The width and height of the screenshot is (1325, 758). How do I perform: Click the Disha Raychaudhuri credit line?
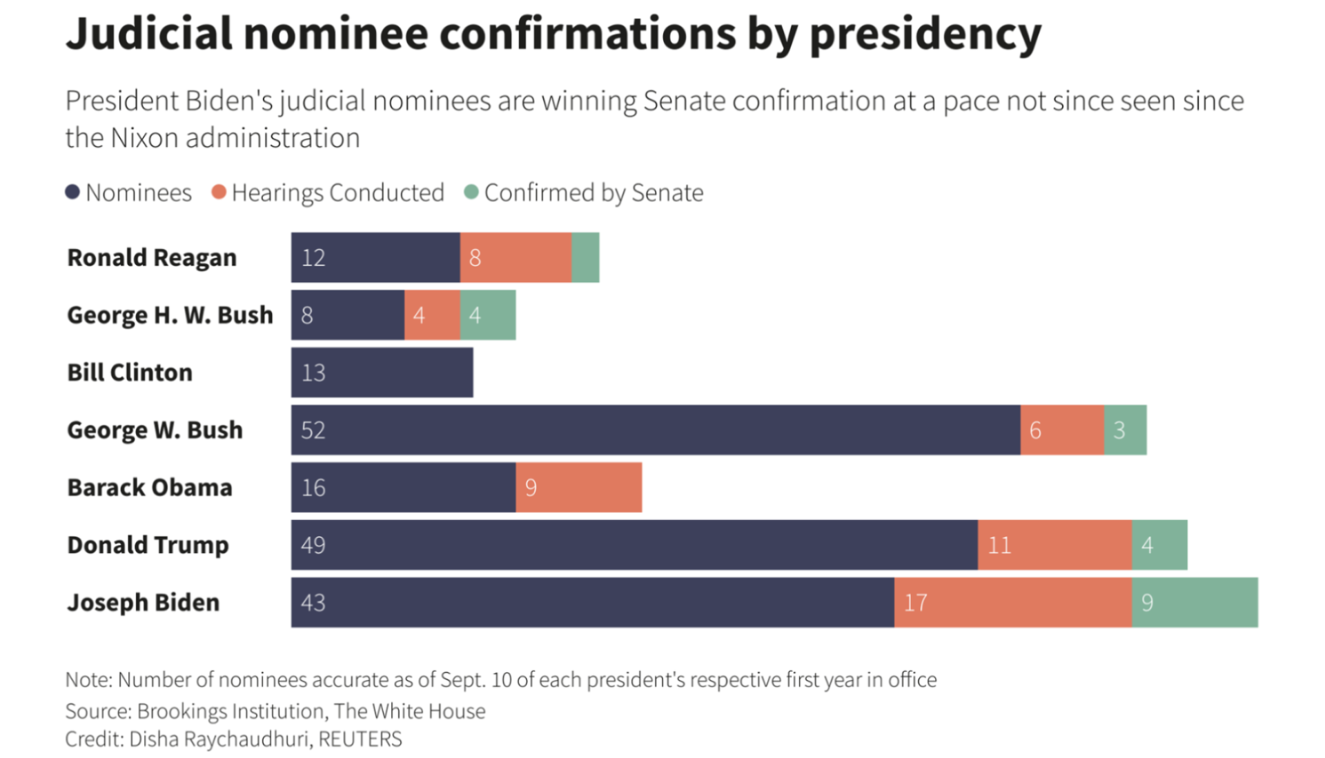click(x=233, y=739)
